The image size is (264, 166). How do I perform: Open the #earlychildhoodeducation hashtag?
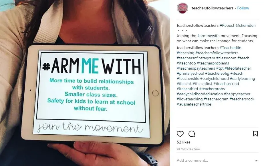tap(200, 94)
